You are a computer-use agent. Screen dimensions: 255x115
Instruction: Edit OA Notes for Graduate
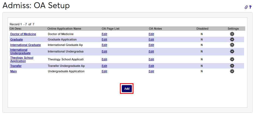click(151, 39)
